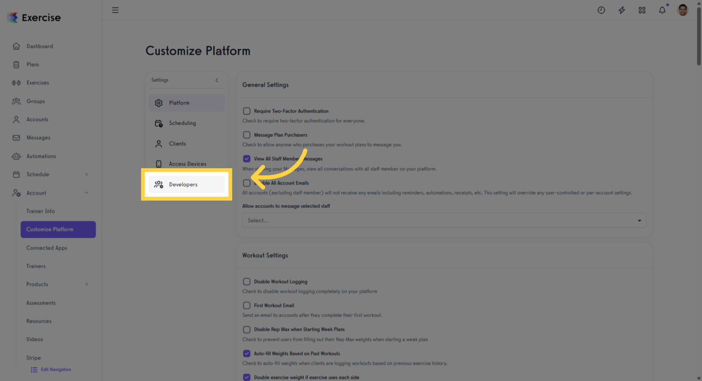Open the Exercises section in the sidebar
Screen dimensions: 702x381
(x=38, y=82)
